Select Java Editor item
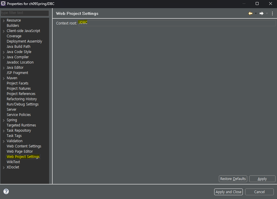The width and height of the screenshot is (277, 199). pos(15,67)
